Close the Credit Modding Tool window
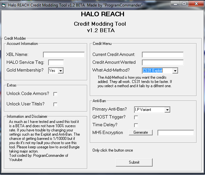 click(x=196, y=4)
